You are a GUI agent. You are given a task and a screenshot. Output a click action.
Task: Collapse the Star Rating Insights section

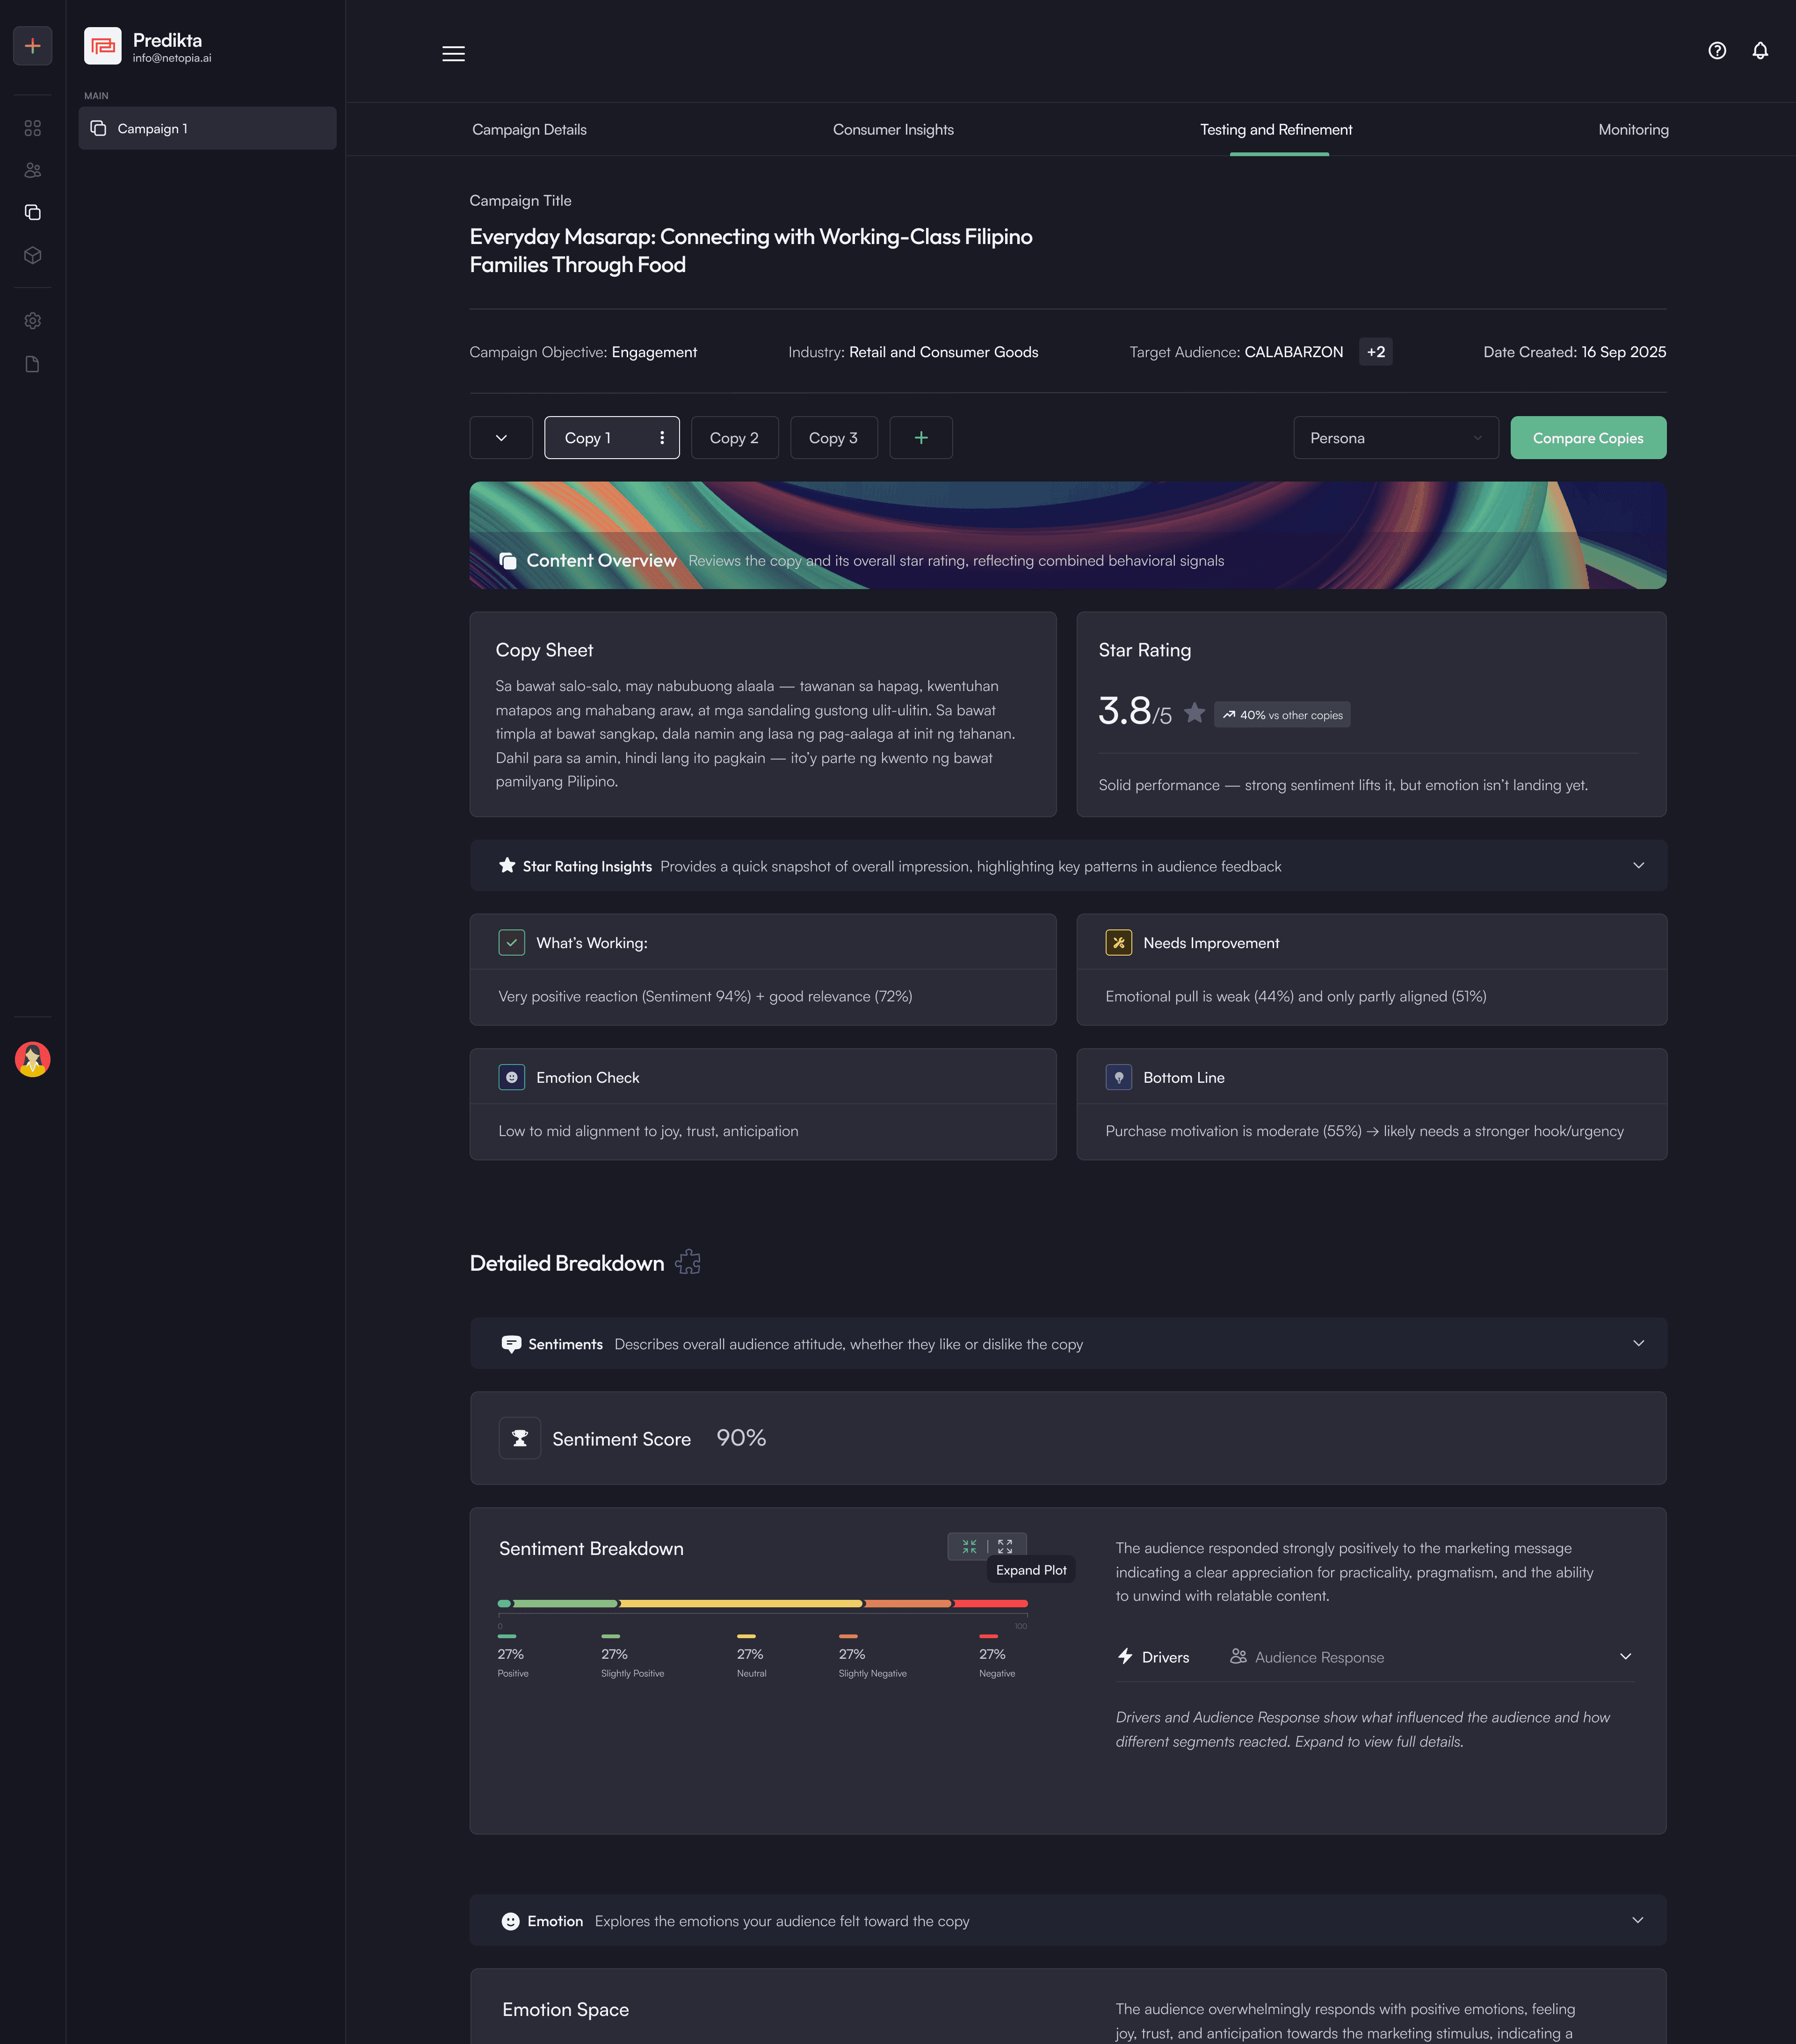coord(1638,866)
